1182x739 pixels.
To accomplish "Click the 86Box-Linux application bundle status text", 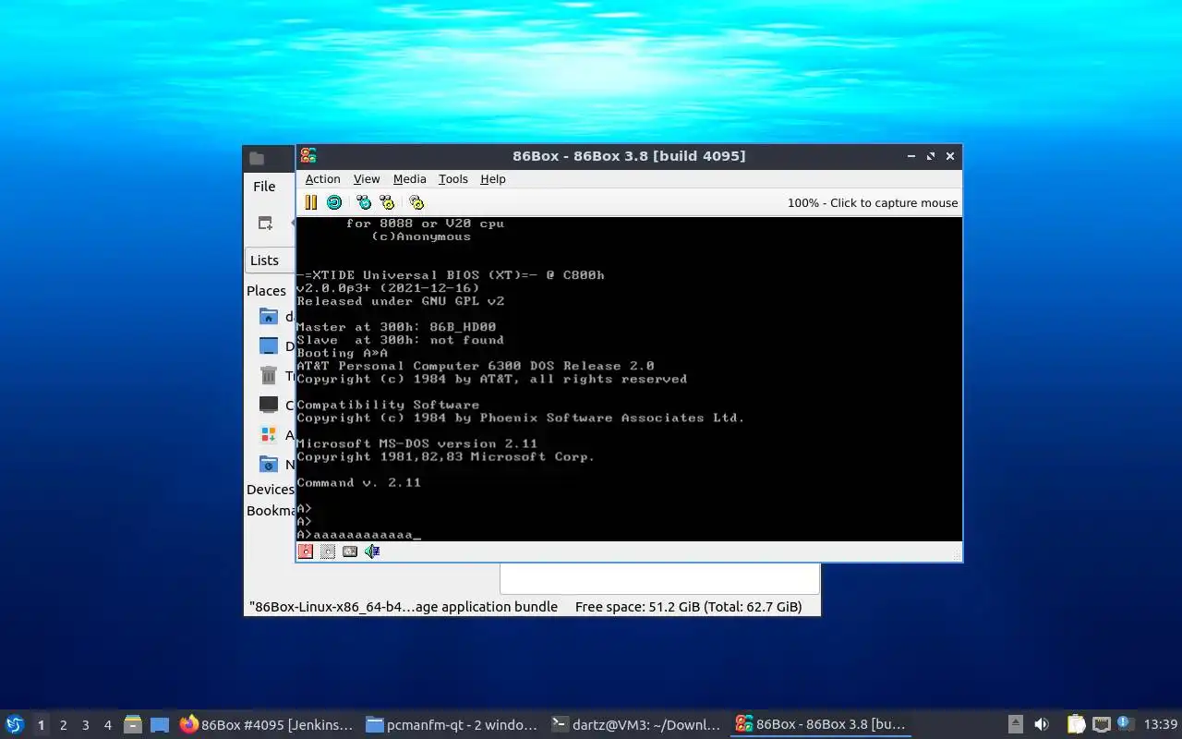I will [x=404, y=607].
